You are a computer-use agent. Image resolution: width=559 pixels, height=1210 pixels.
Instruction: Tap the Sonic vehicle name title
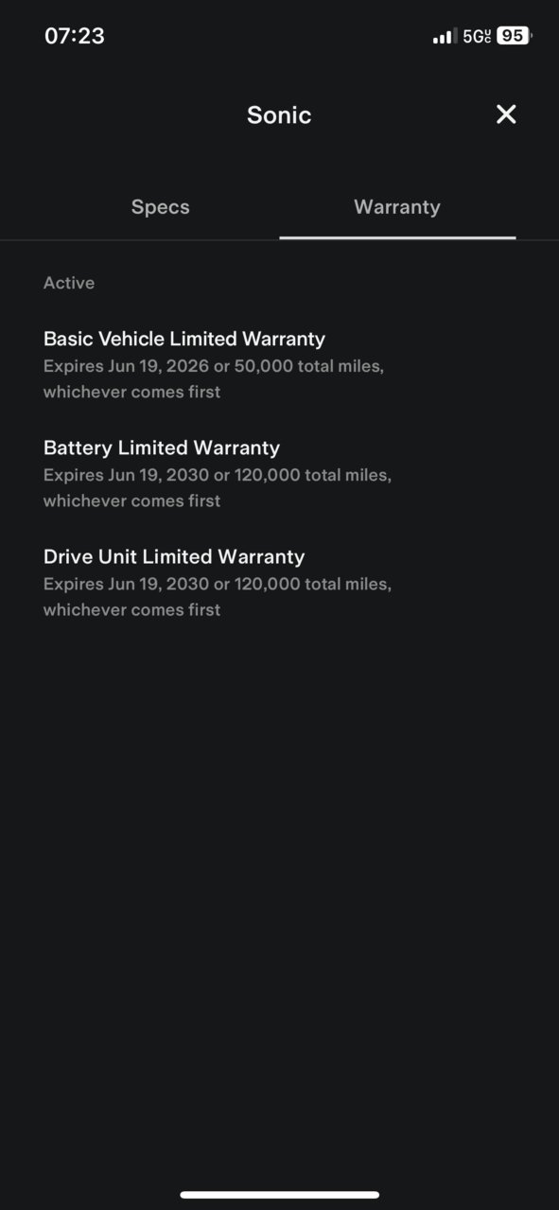point(279,115)
